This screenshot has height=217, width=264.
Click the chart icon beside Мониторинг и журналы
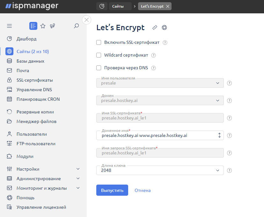10,188
